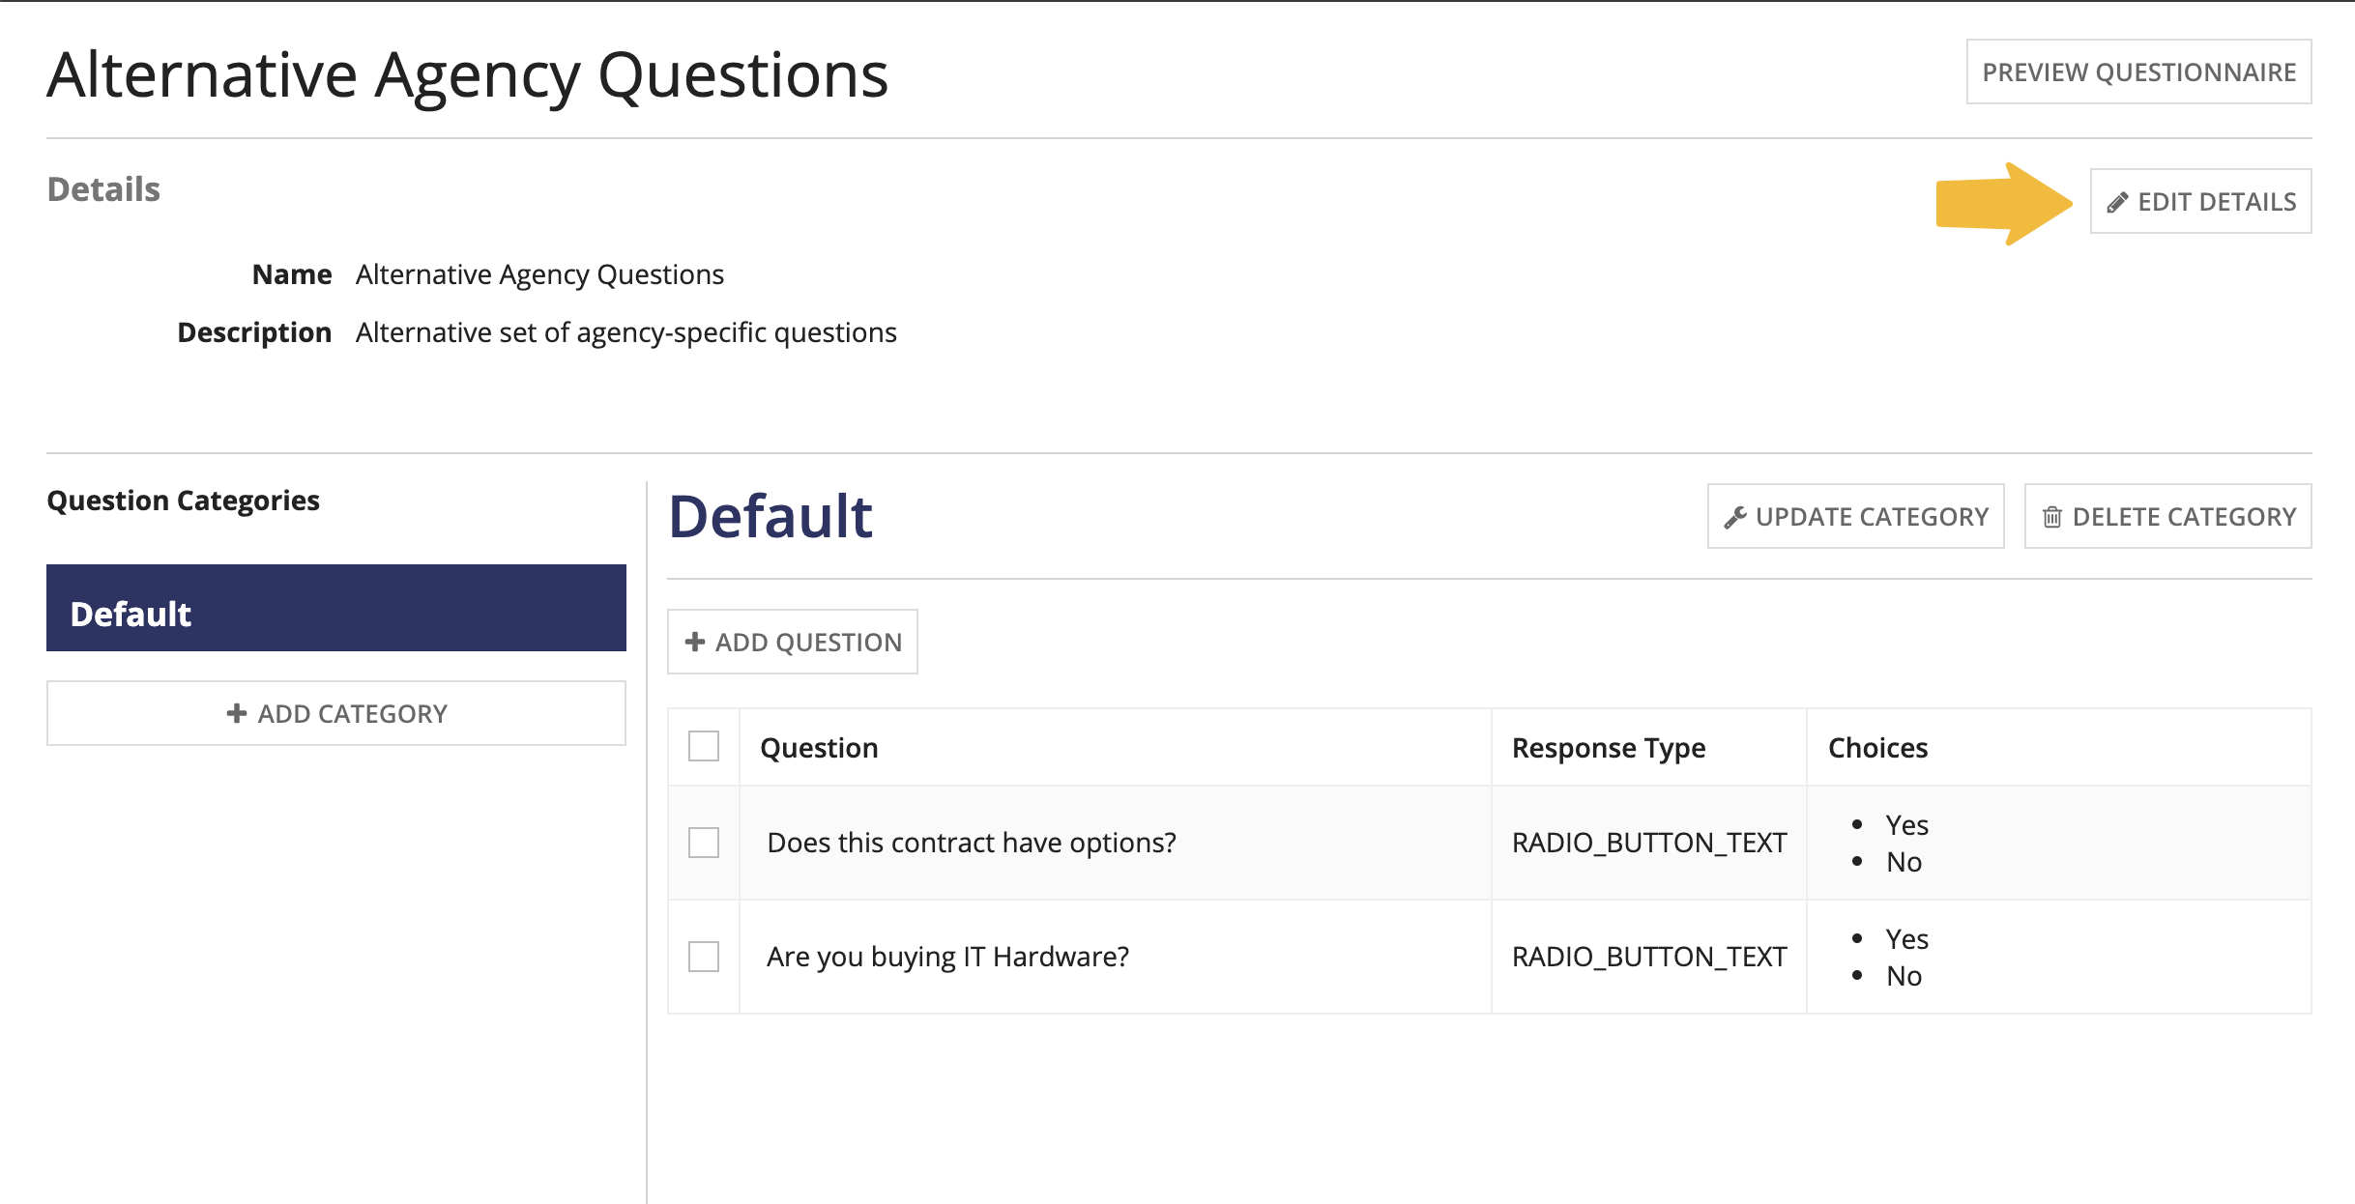This screenshot has width=2355, height=1204.
Task: Click the Add Category plus icon
Action: 234,712
